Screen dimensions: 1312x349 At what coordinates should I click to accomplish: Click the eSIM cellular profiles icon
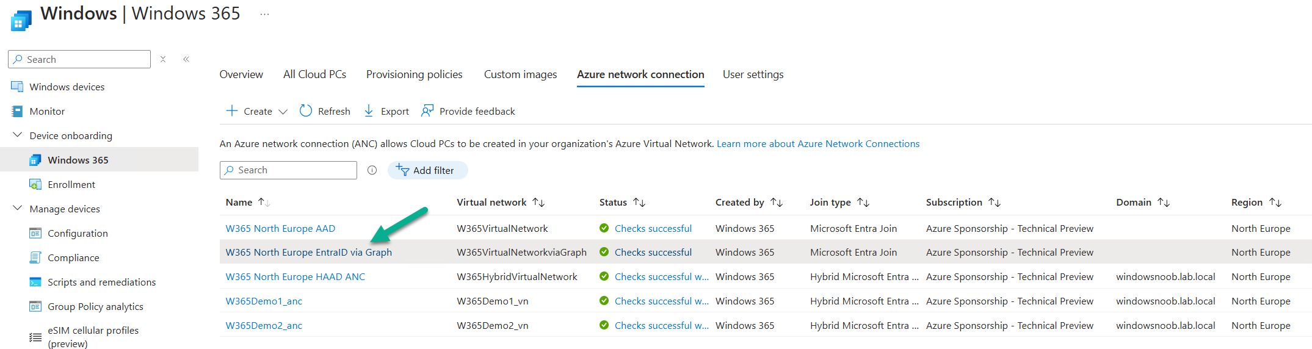click(35, 337)
